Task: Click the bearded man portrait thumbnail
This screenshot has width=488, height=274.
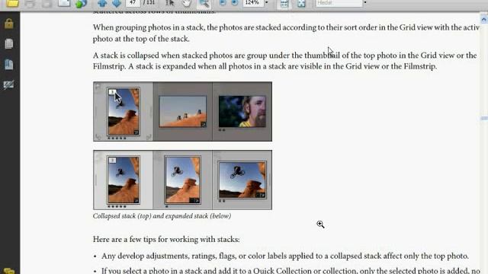Action: [x=242, y=112]
